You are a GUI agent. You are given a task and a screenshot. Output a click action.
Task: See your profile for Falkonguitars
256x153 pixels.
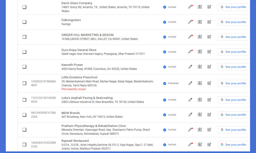coord(233,22)
